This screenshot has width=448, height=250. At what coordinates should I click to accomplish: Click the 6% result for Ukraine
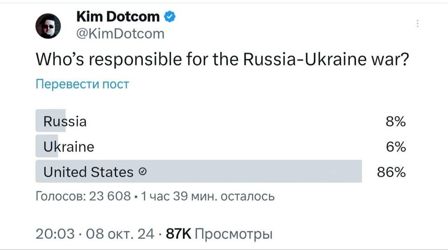click(395, 147)
